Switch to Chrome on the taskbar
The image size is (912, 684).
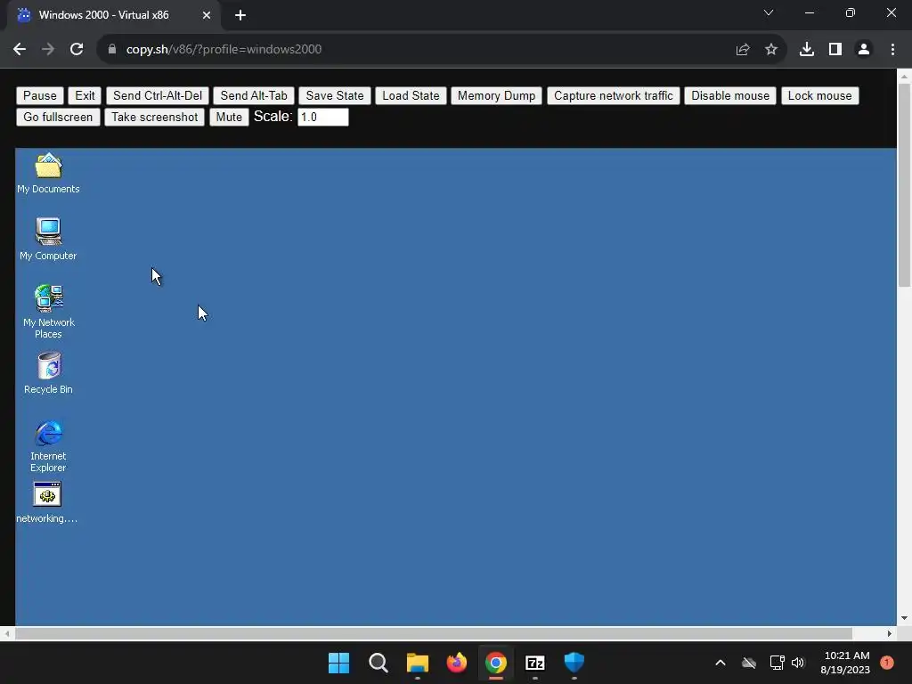pyautogui.click(x=496, y=663)
